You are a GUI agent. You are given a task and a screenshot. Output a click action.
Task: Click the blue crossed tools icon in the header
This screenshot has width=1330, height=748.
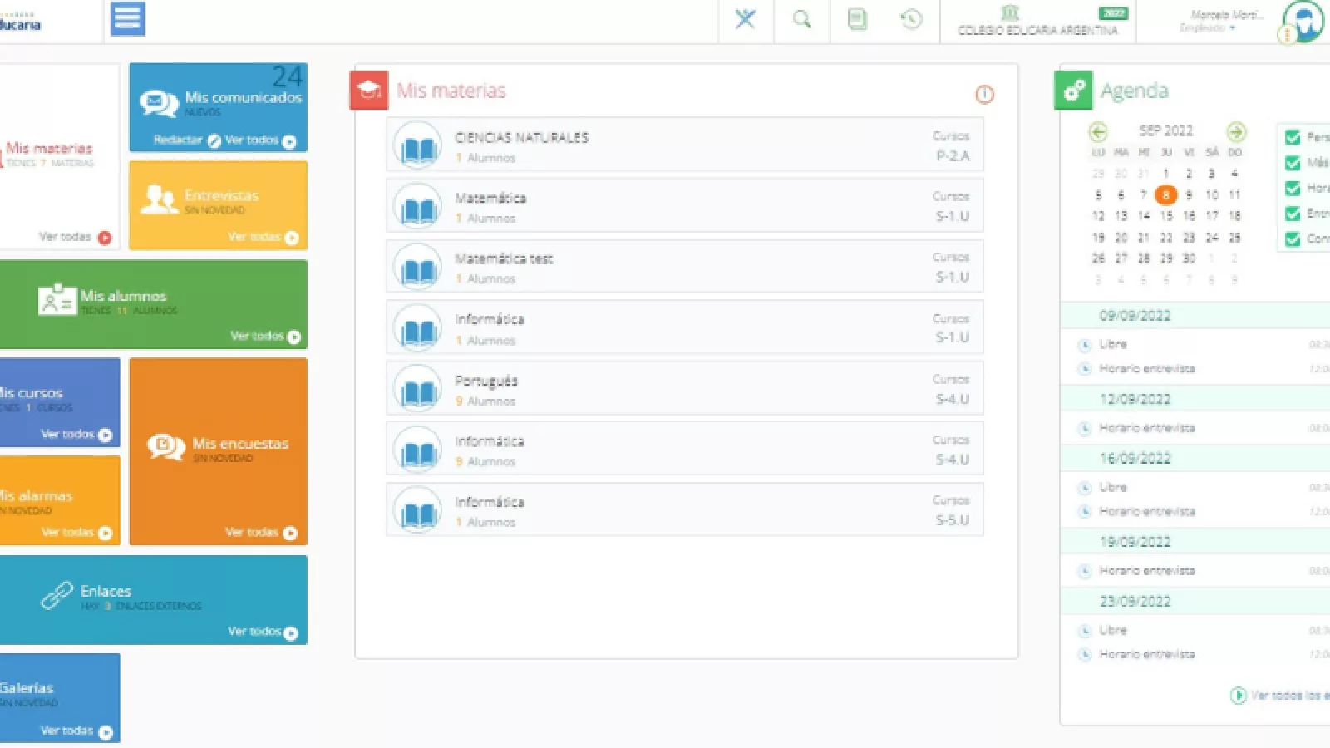point(746,19)
